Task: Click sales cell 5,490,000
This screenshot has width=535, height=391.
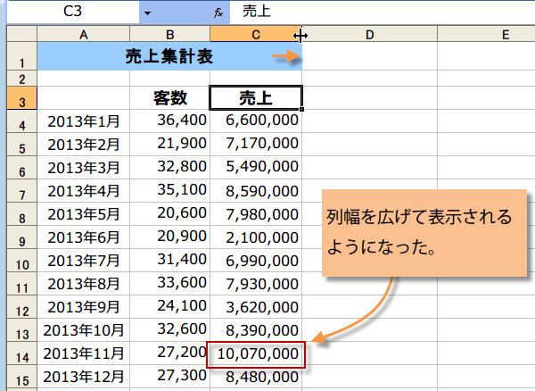Action: click(256, 168)
